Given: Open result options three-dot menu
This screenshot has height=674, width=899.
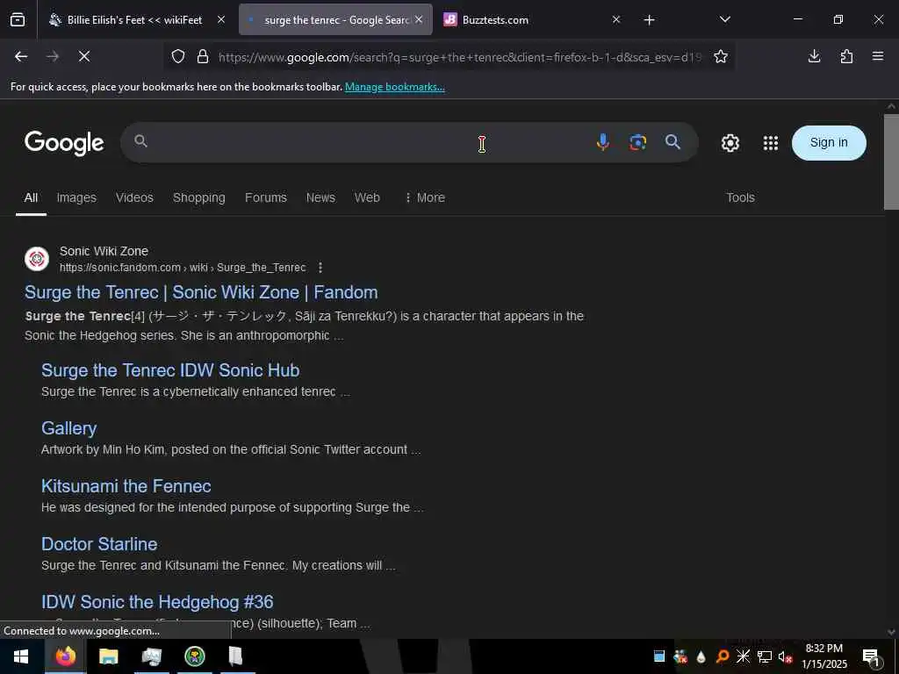Looking at the screenshot, I should click(x=320, y=268).
